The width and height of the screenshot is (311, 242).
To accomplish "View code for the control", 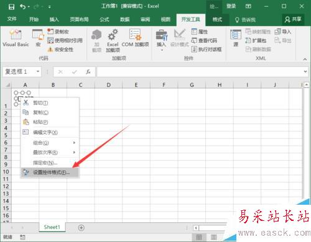I will 204,40.
